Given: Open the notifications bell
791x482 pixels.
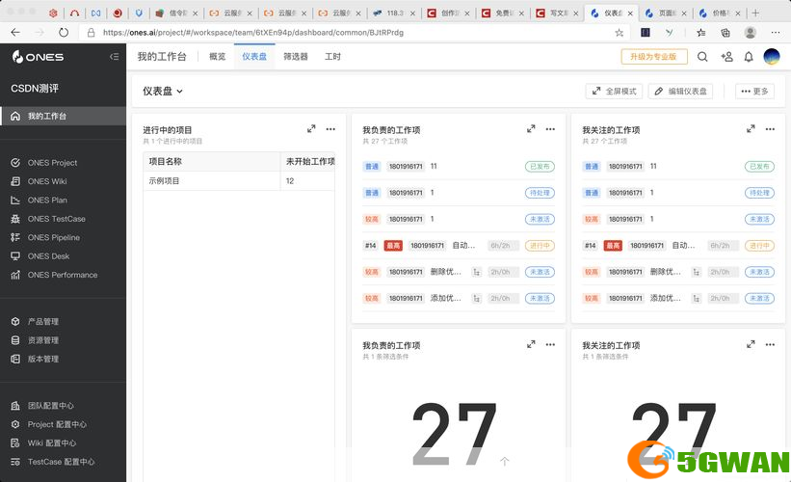Looking at the screenshot, I should tap(749, 57).
